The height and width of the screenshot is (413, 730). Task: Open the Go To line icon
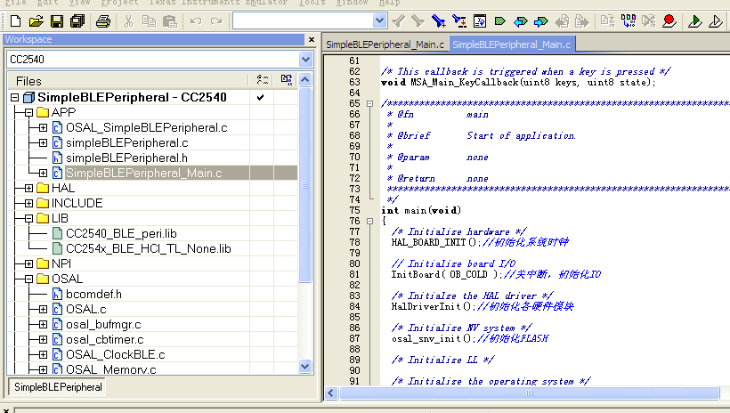click(480, 21)
